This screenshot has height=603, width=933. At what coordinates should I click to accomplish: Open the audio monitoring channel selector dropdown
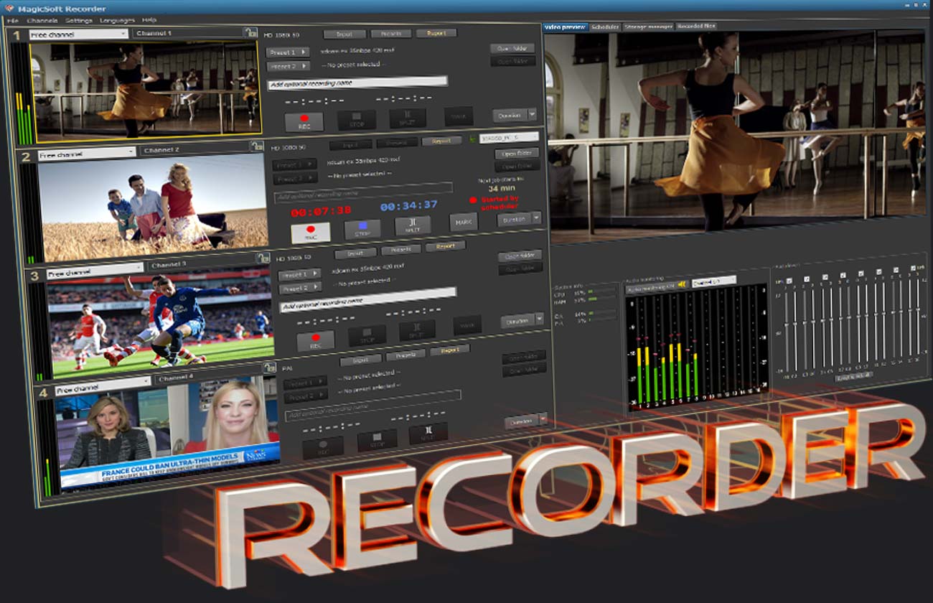tap(713, 281)
